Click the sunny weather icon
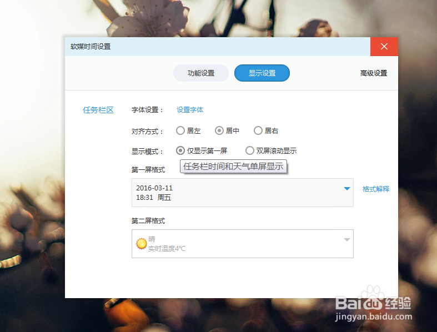The image size is (437, 332). point(141,244)
